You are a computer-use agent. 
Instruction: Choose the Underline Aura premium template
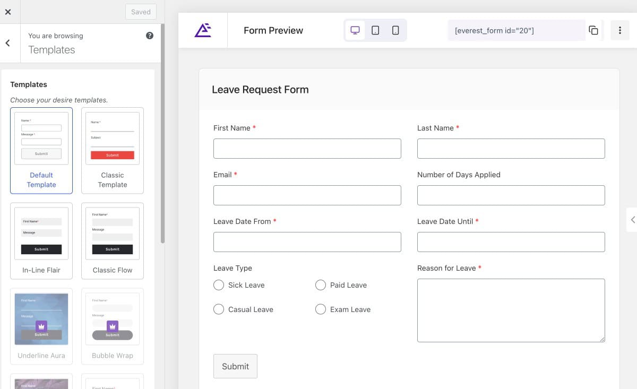[x=41, y=326]
